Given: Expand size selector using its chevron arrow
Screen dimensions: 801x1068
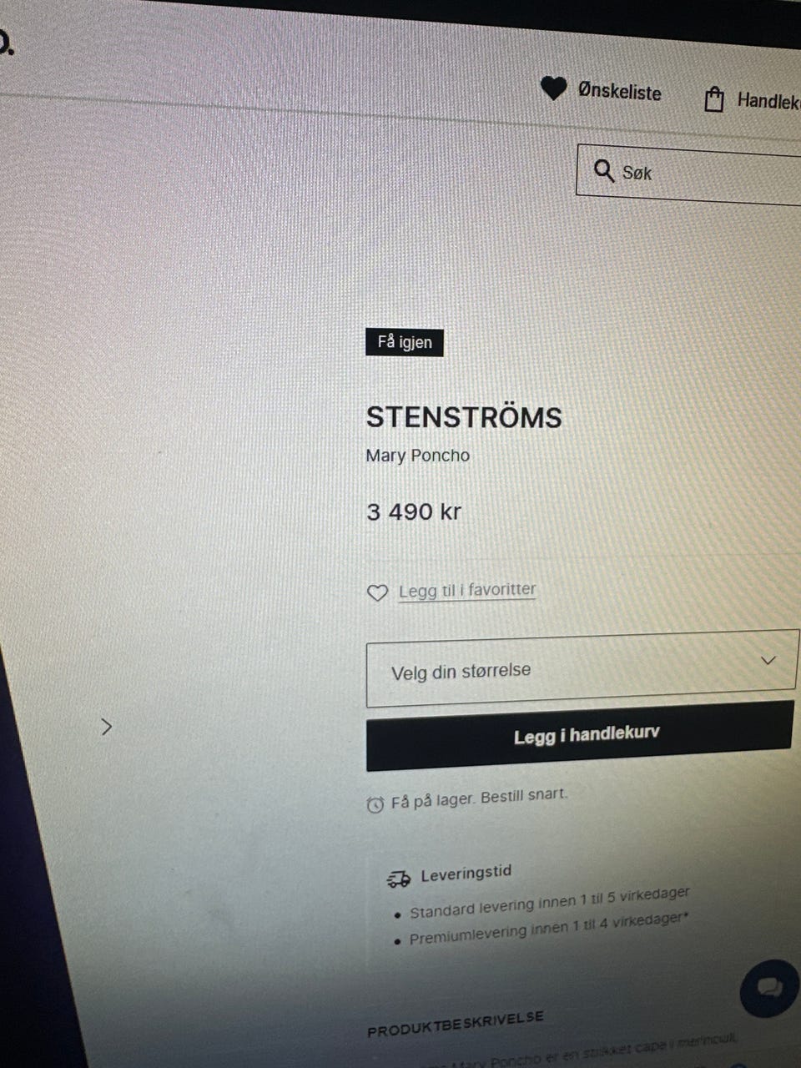Looking at the screenshot, I should (768, 660).
